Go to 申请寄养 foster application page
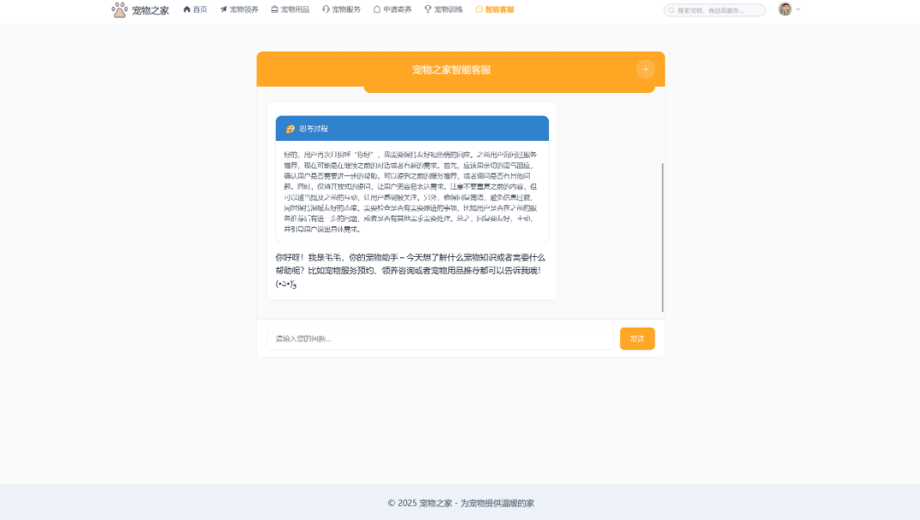 pyautogui.click(x=393, y=9)
